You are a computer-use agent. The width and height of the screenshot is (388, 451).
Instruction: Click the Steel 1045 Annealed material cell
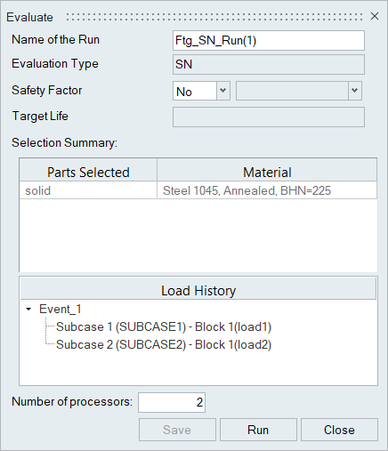pyautogui.click(x=267, y=190)
